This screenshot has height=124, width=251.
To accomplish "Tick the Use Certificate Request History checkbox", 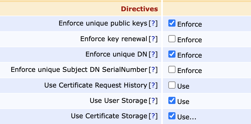I will [x=172, y=85].
